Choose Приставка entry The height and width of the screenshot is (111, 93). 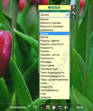point(55,65)
